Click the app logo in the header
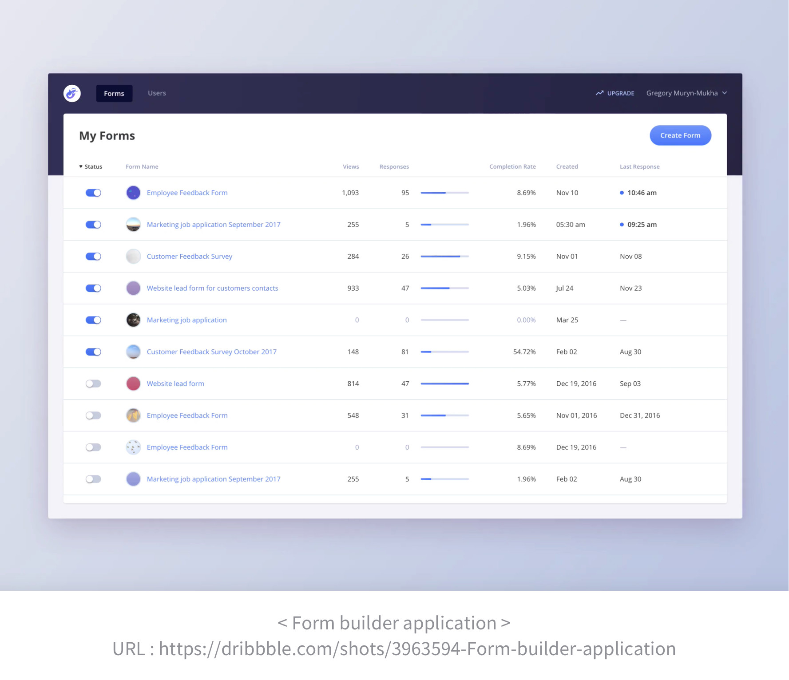Image resolution: width=789 pixels, height=680 pixels. coord(72,93)
